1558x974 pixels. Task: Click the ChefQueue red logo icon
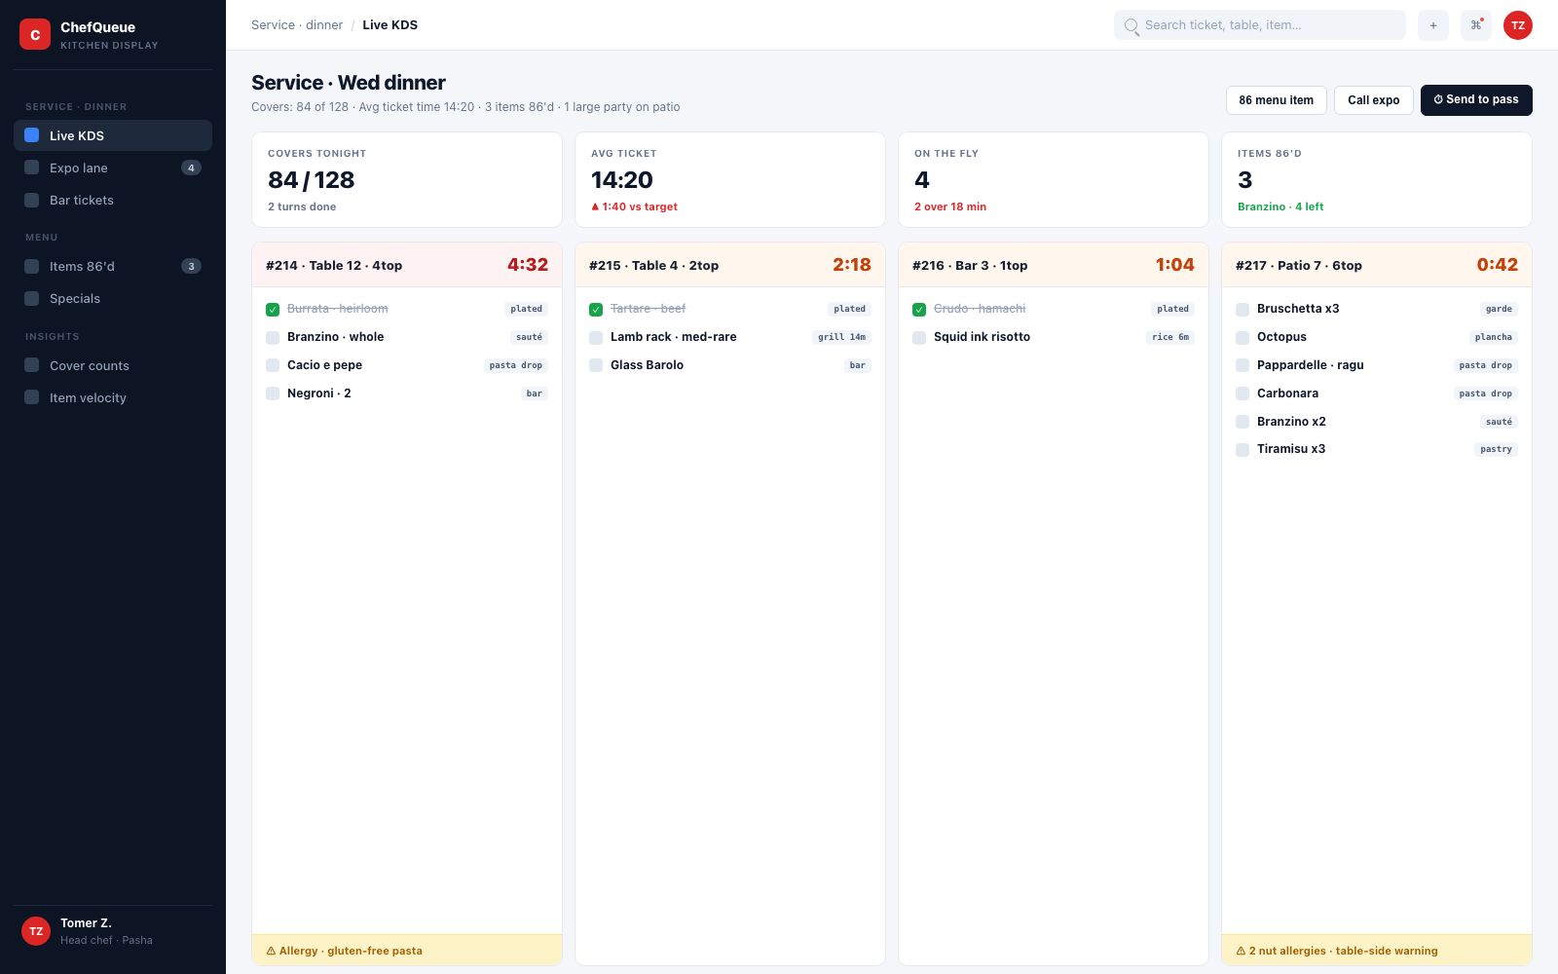35,34
